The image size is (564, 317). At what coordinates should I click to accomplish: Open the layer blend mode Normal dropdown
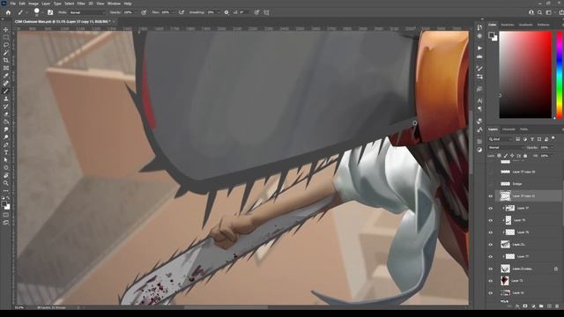(x=506, y=147)
